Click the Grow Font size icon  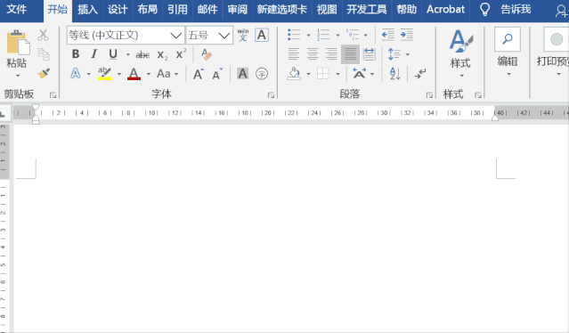point(199,74)
